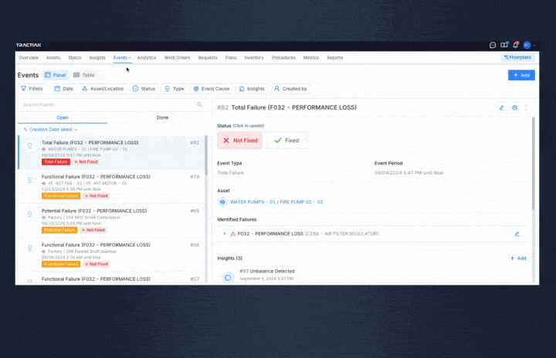The image size is (556, 358).
Task: Switch to Panel view
Action: pos(56,75)
